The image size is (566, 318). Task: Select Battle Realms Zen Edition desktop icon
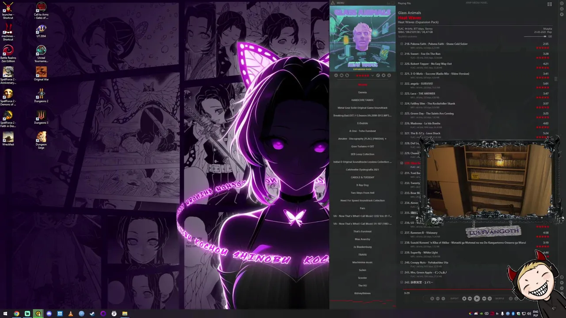click(8, 54)
